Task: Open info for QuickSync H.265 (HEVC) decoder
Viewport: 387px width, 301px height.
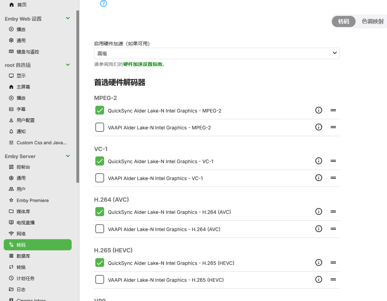Action: pos(318,262)
